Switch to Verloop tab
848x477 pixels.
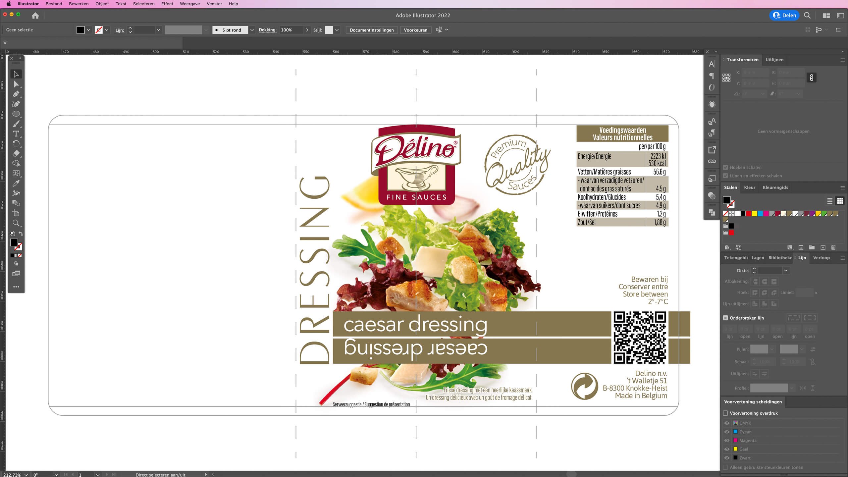point(821,258)
